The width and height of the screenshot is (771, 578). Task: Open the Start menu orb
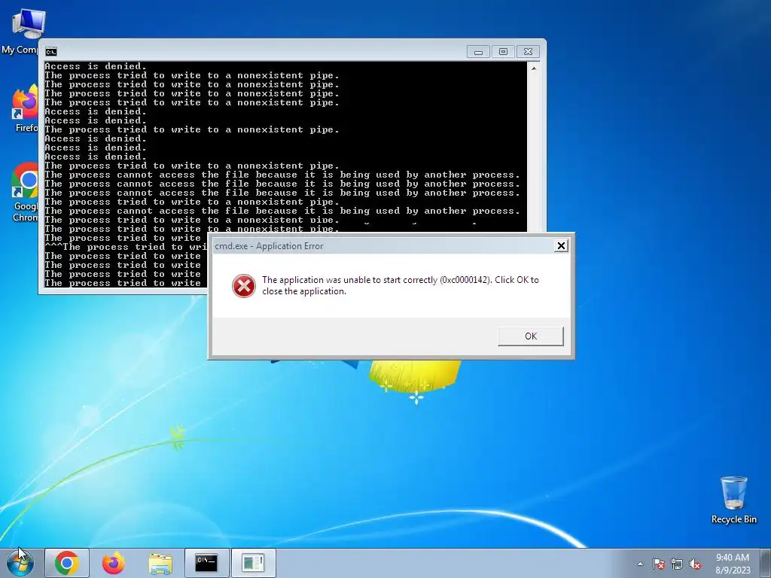point(20,563)
